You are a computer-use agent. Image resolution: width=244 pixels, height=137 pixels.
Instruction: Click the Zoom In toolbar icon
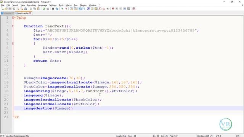(62, 9)
